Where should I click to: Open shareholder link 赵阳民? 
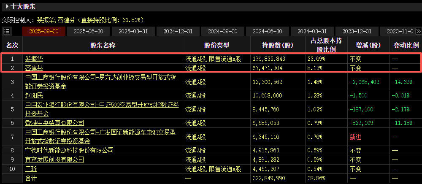point(34,95)
